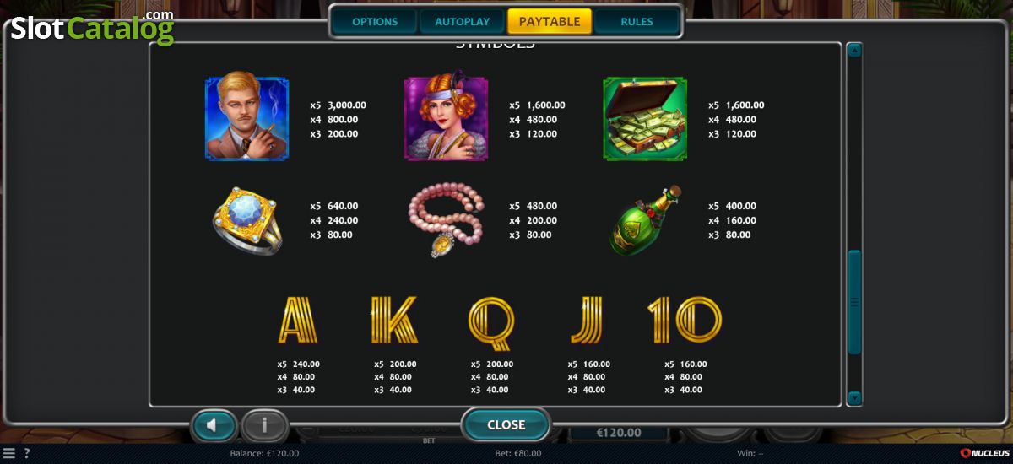The height and width of the screenshot is (464, 1013).
Task: Mute sound with the speaker button
Action: coord(214,426)
